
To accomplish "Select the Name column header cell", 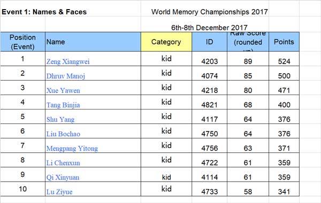I will 93,42.
